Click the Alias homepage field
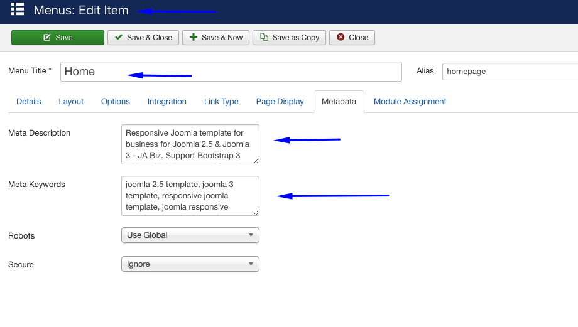The width and height of the screenshot is (578, 327). 510,72
